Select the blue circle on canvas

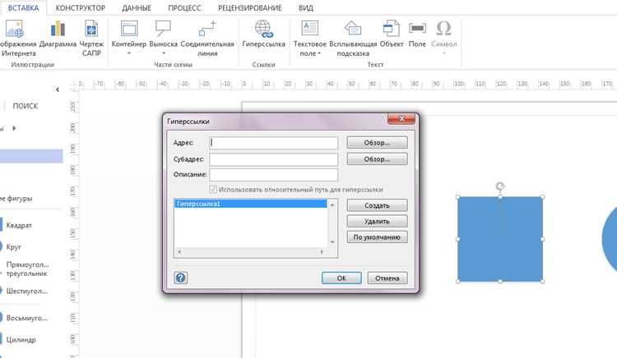610,238
